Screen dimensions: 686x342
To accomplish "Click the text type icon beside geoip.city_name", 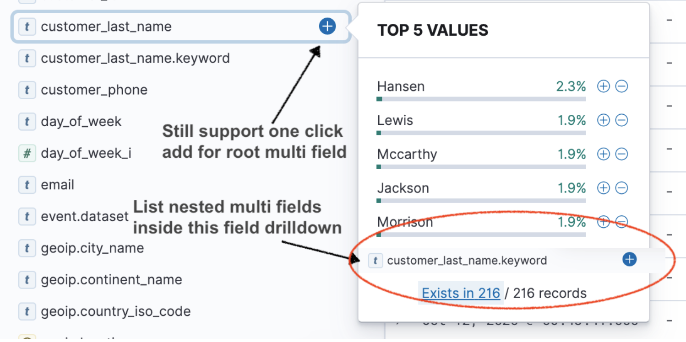I will [x=27, y=248].
